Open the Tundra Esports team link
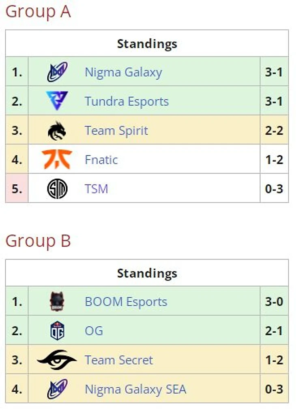Viewport: 296px width, 412px height. [x=127, y=101]
